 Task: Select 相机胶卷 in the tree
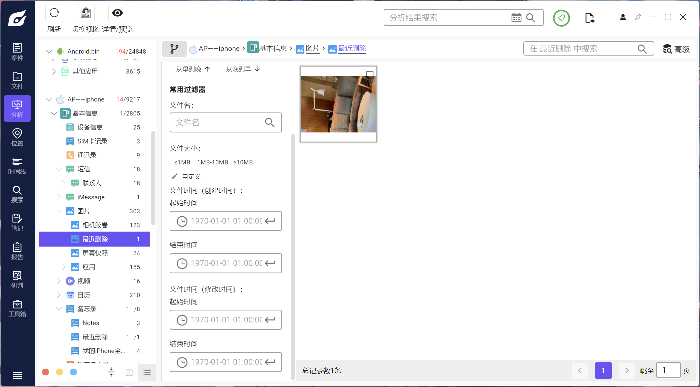95,225
